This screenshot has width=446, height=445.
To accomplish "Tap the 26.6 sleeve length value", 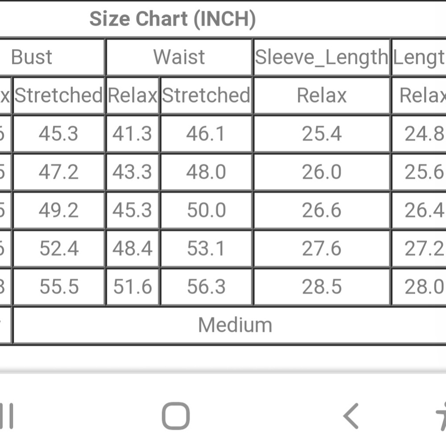I will coord(322,210).
